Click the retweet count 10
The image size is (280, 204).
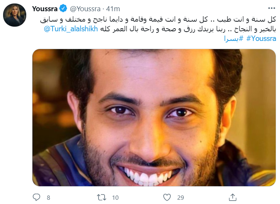click(x=115, y=198)
